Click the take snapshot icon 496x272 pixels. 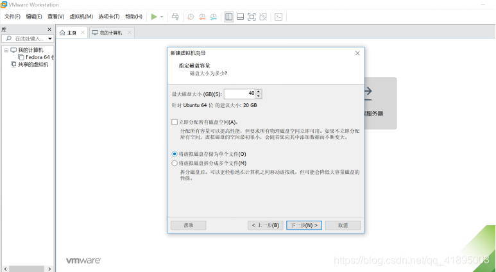coord(191,17)
